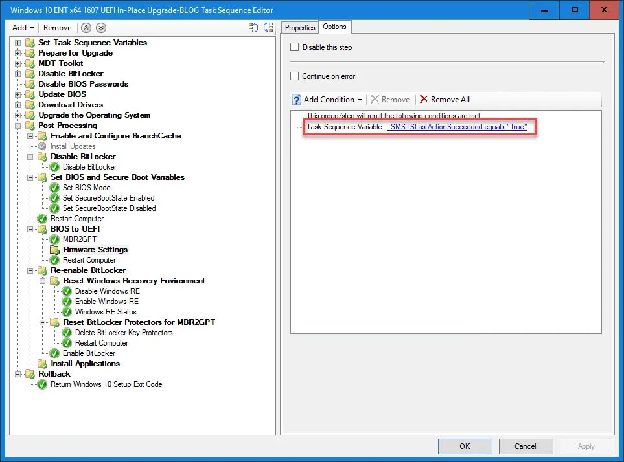This screenshot has height=462, width=624.
Task: Click the OK button
Action: pos(465,446)
